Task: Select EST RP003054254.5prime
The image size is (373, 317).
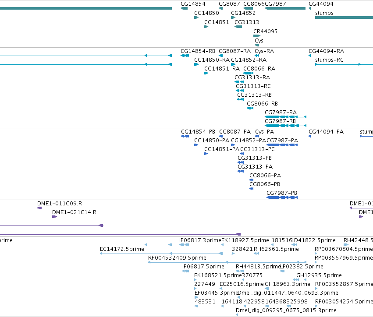Action: coord(316,306)
